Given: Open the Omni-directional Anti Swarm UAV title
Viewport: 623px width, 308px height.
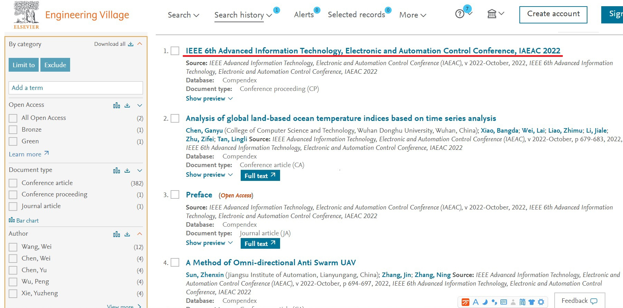Looking at the screenshot, I should point(271,263).
